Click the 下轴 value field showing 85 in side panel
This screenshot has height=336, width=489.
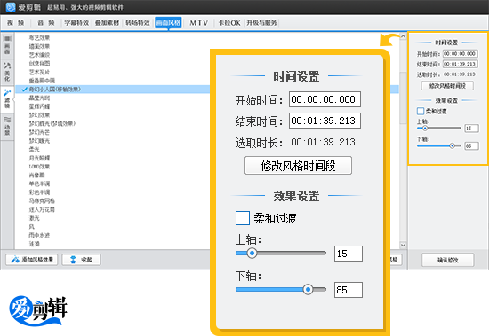[x=471, y=145]
